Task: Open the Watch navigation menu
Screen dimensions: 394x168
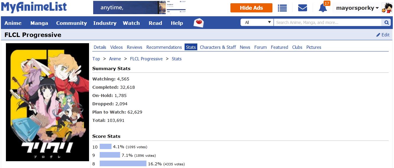Action: (x=131, y=23)
